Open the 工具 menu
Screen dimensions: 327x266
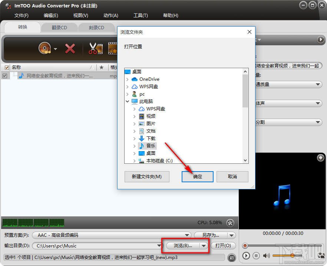coord(140,15)
